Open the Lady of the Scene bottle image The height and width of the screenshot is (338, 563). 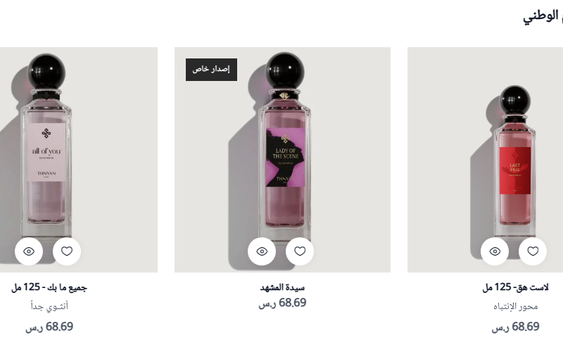(x=282, y=159)
